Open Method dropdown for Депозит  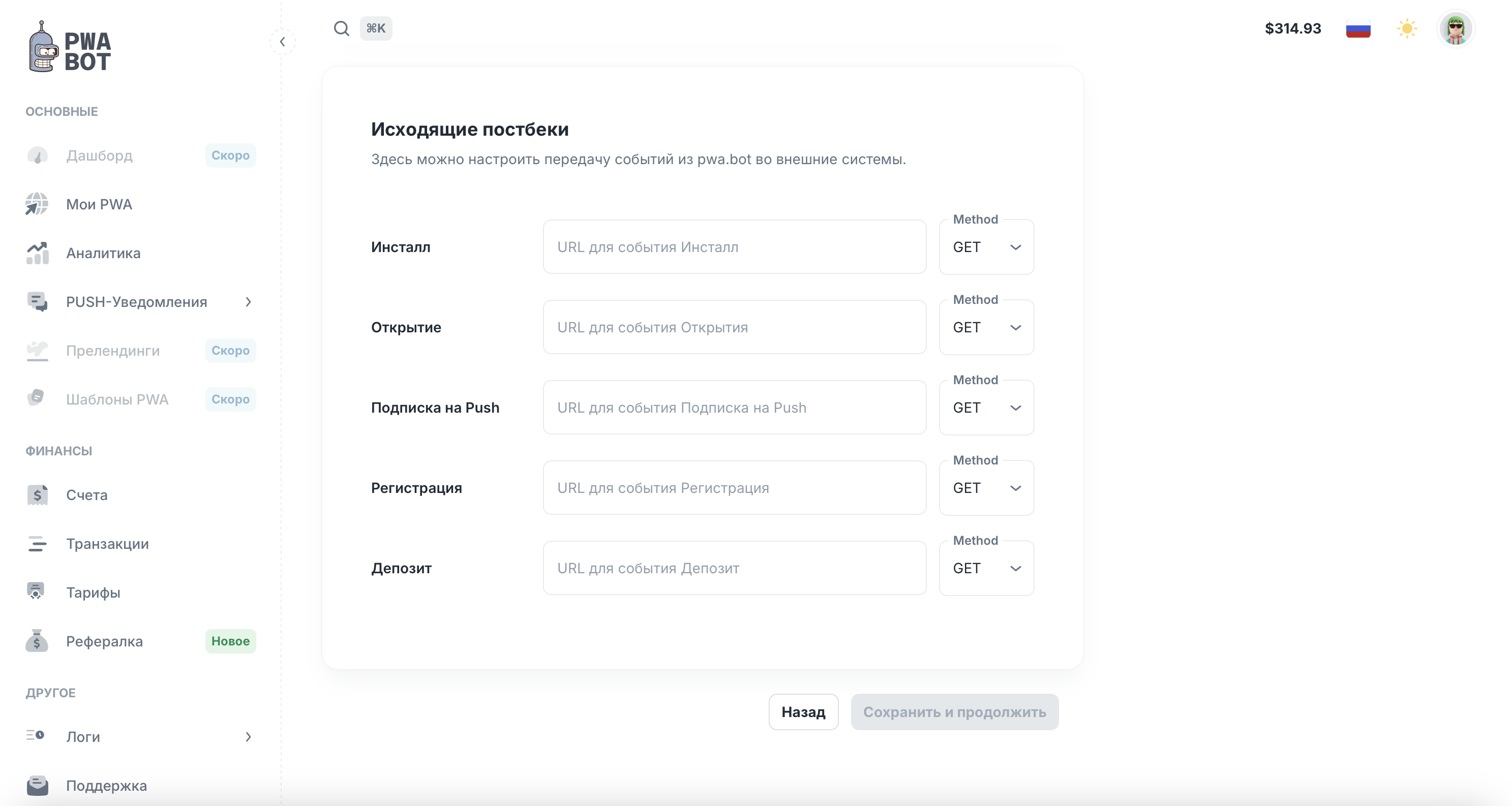[x=986, y=568]
